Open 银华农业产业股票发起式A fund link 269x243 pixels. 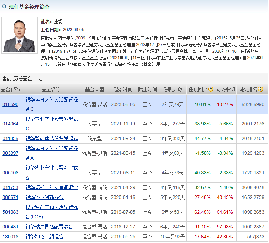[51, 173]
